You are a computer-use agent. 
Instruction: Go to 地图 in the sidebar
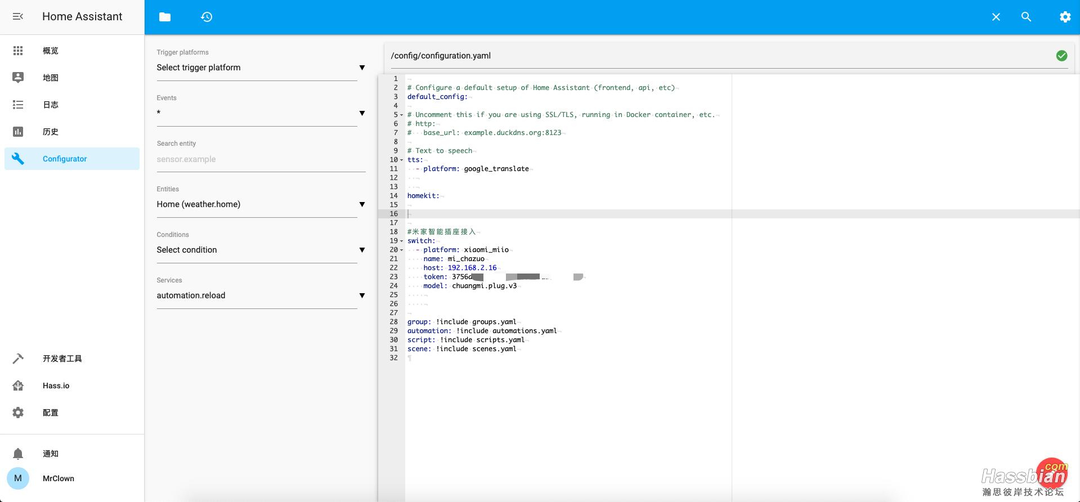(72, 78)
